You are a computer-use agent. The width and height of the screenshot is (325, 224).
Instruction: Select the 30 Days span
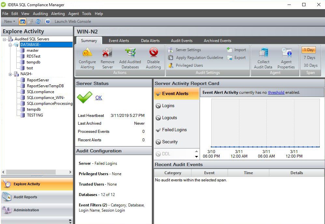point(310,65)
